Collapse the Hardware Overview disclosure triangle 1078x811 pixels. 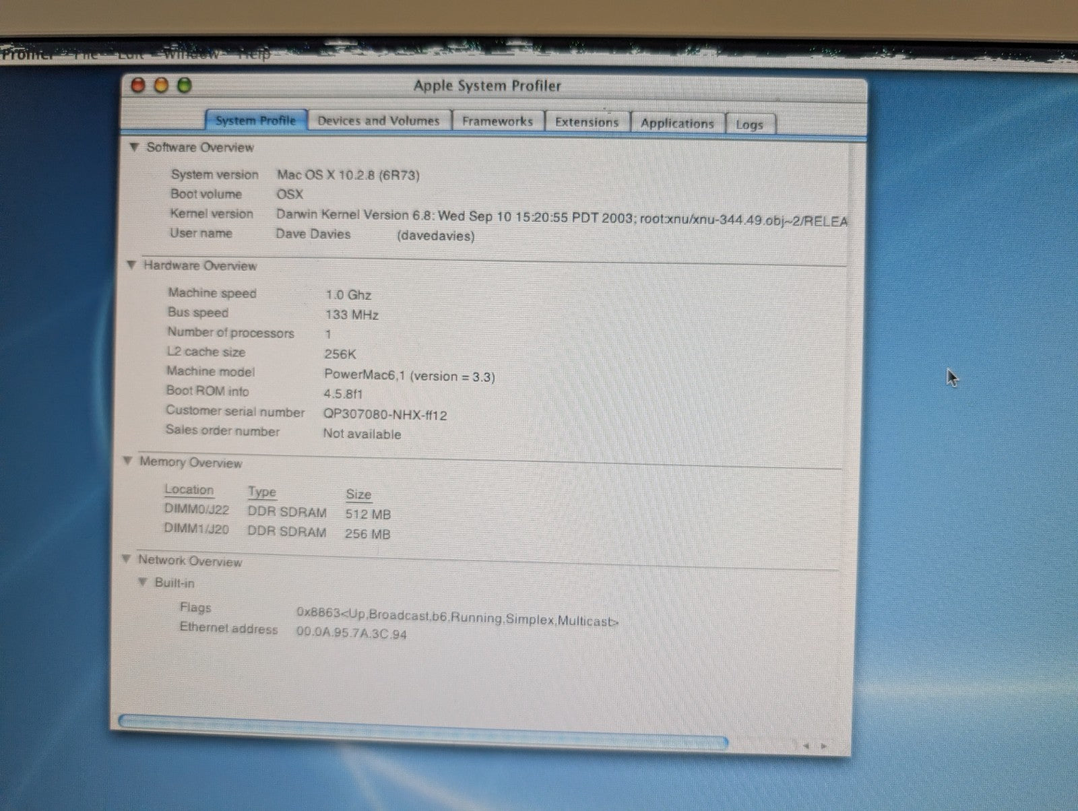click(x=131, y=265)
